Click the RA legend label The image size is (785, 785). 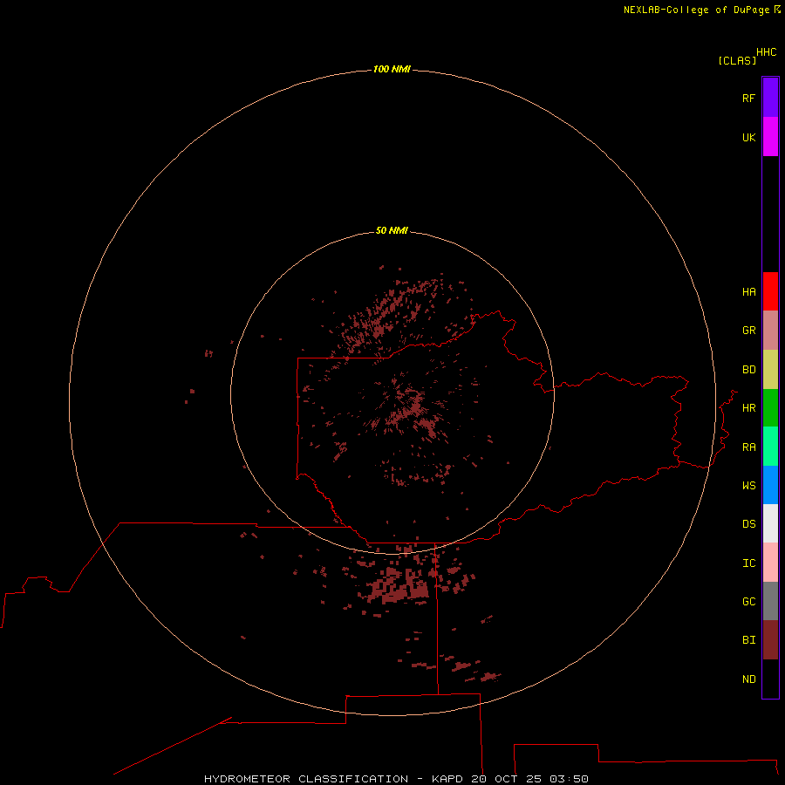[x=748, y=447]
